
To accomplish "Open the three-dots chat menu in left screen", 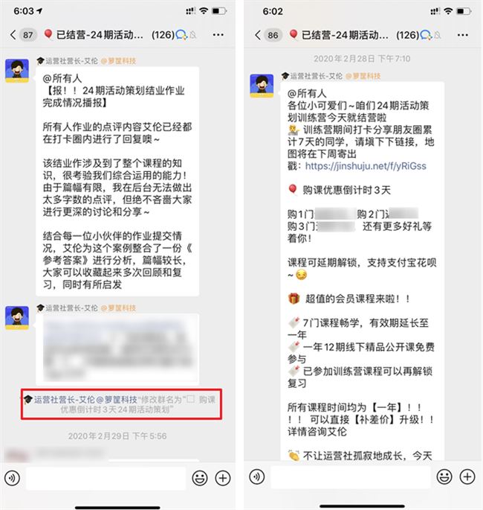I will pyautogui.click(x=218, y=34).
